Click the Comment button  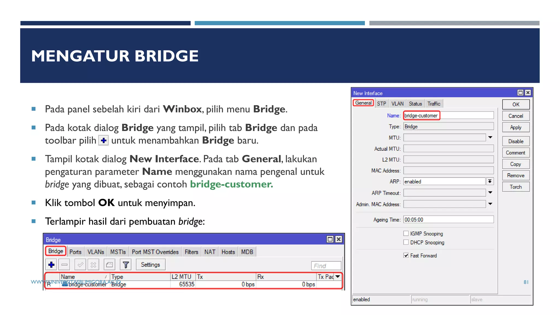pos(516,153)
